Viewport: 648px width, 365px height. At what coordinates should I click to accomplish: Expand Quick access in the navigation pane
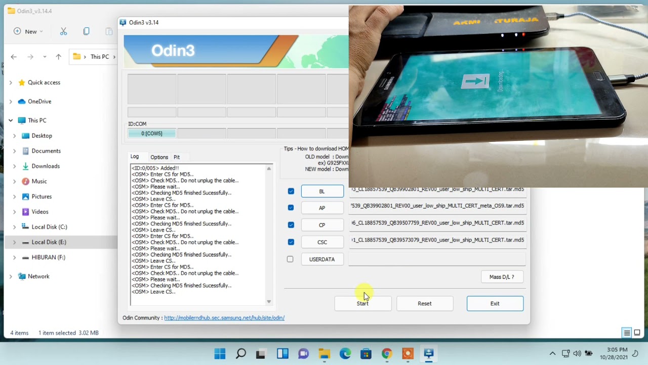tap(11, 83)
